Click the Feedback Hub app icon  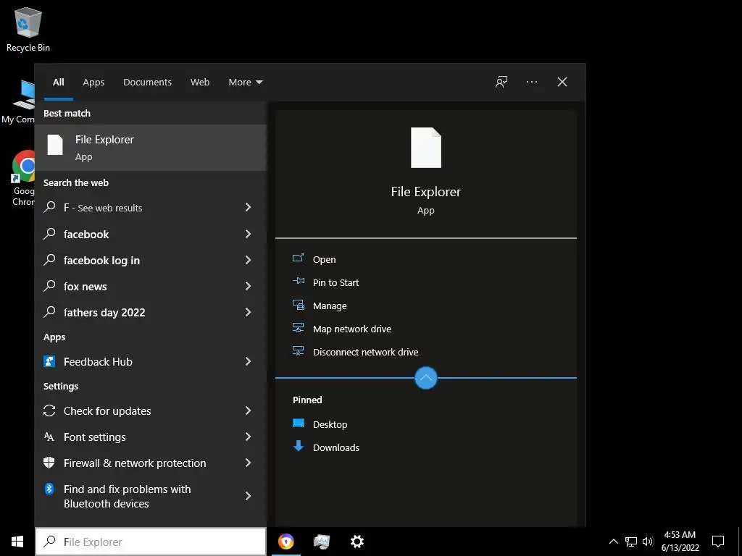49,361
